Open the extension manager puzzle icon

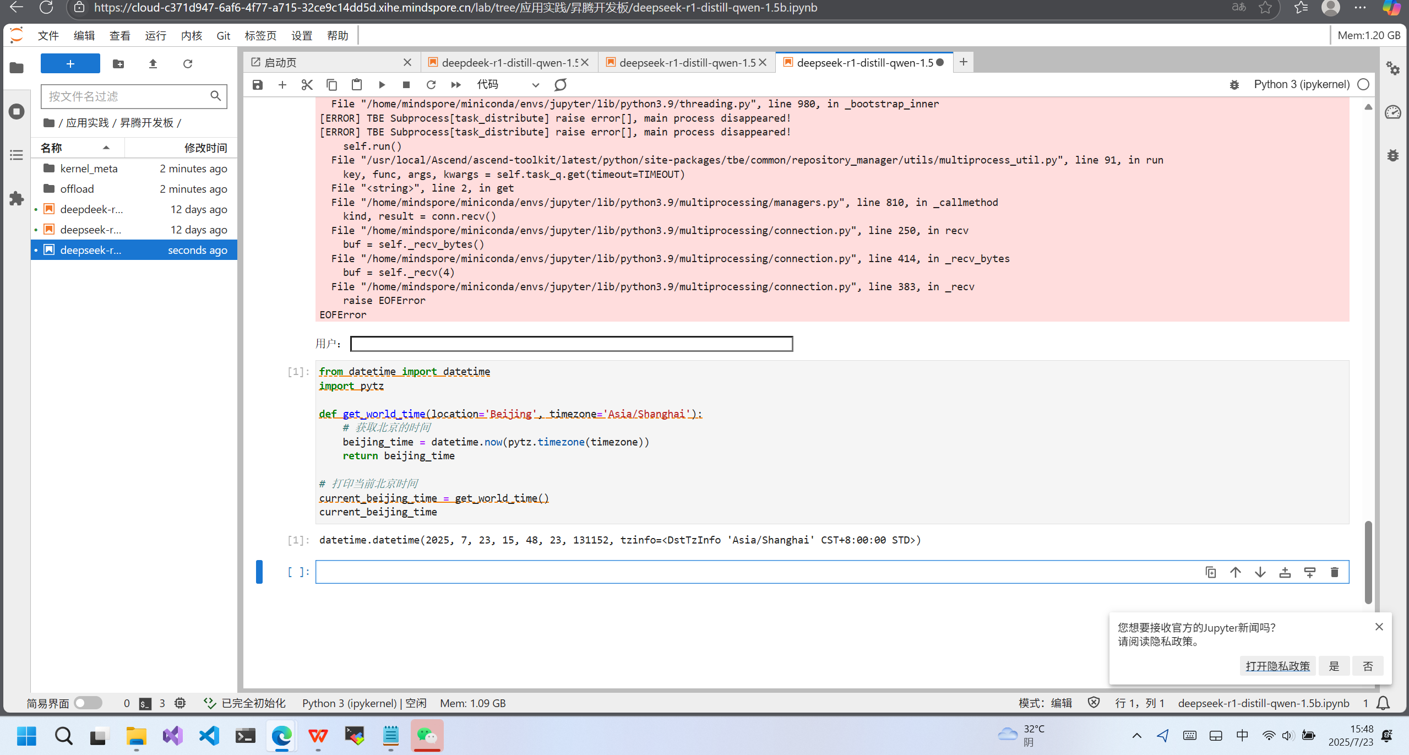click(17, 198)
